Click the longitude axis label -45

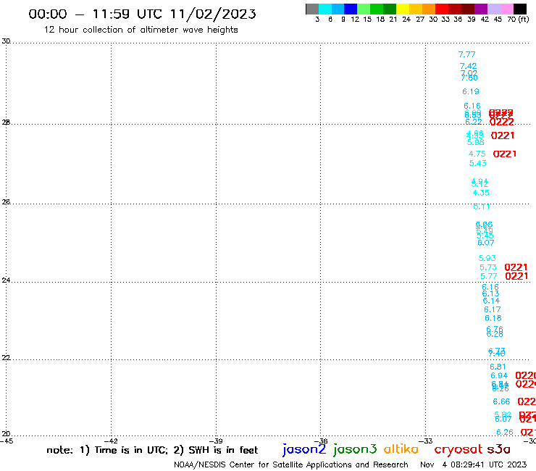tap(7, 441)
